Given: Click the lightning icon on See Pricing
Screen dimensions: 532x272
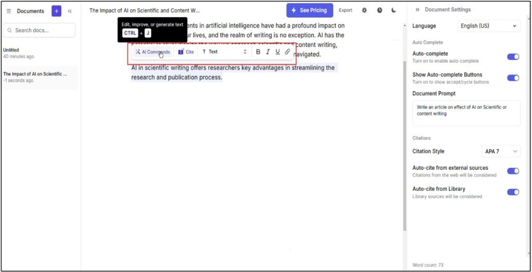Looking at the screenshot, I should (x=294, y=10).
